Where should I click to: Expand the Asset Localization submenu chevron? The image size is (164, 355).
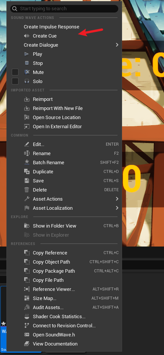(117, 208)
